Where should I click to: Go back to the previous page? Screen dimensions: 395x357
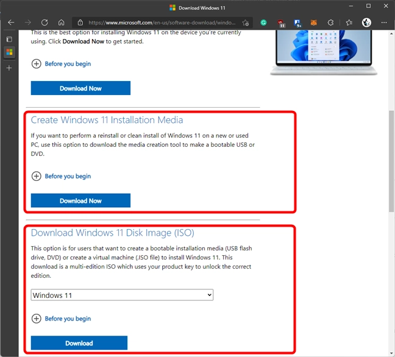(x=11, y=23)
